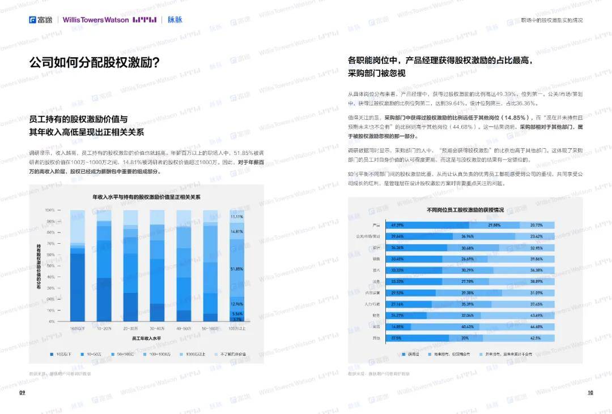Select the 1000万以上 legend color swatch
This screenshot has width=612, height=414.
point(181,355)
